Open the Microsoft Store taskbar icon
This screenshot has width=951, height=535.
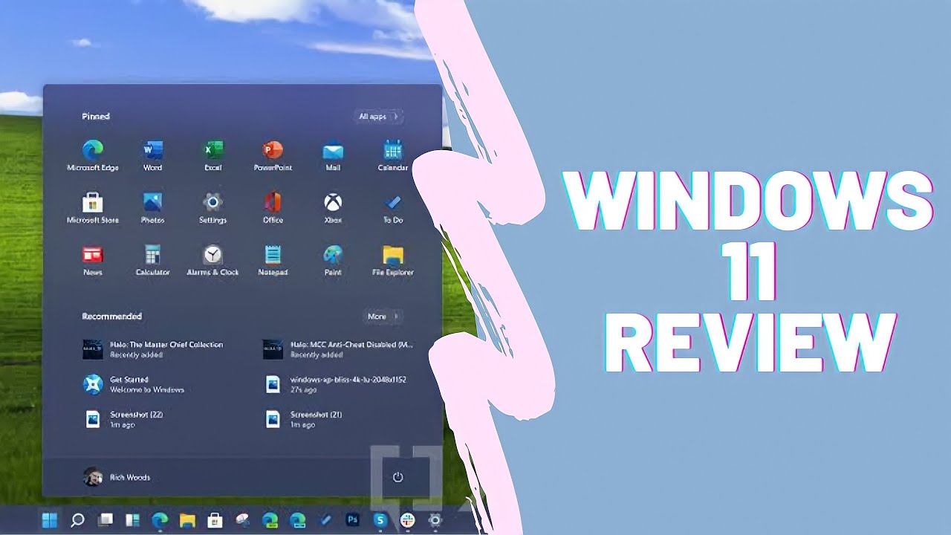[215, 520]
